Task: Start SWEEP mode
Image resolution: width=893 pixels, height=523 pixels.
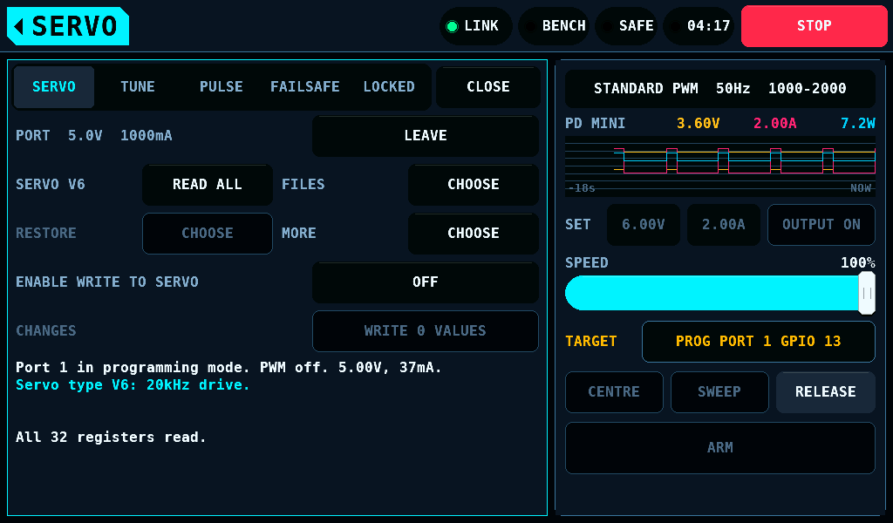Action: (719, 392)
